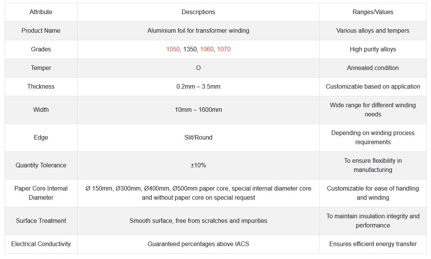Click 'Guaranteed percentages above IACS' text
The height and width of the screenshot is (259, 431).
[198, 244]
